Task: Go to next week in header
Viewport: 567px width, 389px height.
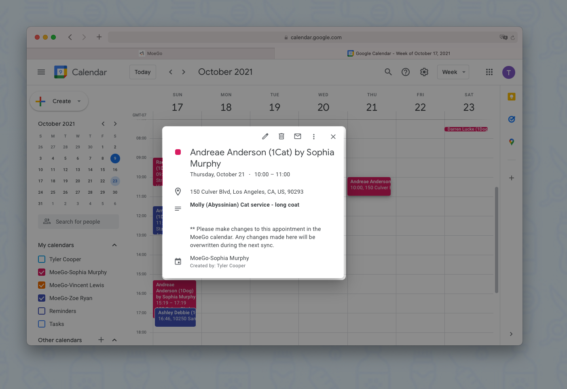Action: (x=184, y=72)
